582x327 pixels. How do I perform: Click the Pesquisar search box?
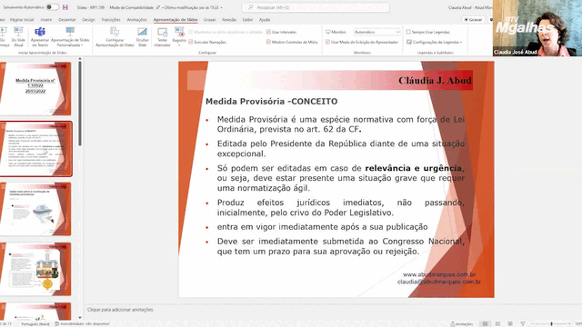tap(316, 7)
